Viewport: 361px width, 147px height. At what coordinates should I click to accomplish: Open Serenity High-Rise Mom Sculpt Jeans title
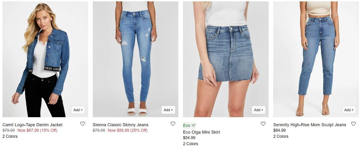click(310, 125)
